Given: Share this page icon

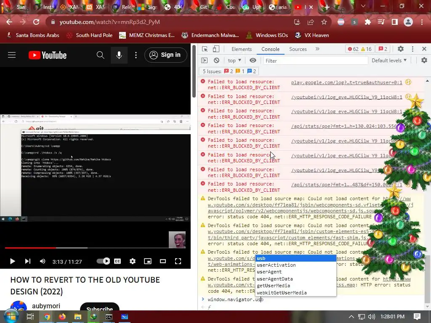Looking at the screenshot, I should [311, 22].
